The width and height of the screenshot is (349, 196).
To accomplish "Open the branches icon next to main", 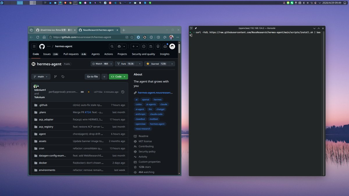I will (55, 77).
